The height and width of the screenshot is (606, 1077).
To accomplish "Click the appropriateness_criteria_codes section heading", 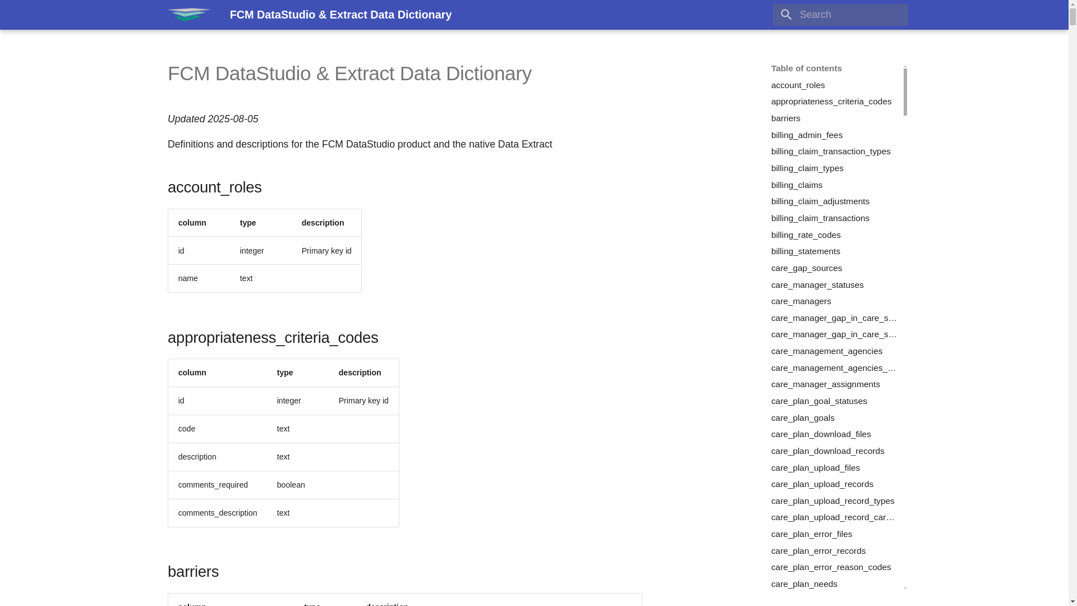I will (273, 338).
